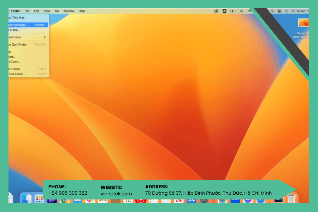Open the Go menu
The image size is (318, 212).
coord(57,11)
